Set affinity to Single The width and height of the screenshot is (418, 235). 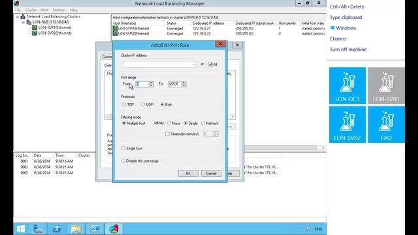185,123
